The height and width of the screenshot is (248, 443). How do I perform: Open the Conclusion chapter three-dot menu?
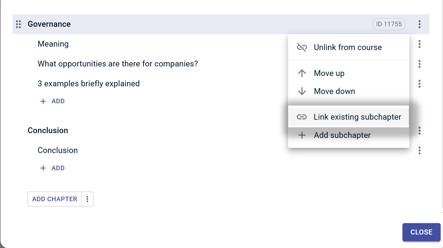coord(419,130)
